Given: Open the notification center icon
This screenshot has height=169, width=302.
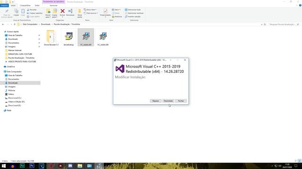Looking at the screenshot, I should click(x=296, y=166).
